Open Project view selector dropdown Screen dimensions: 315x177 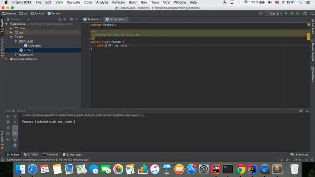(18, 19)
